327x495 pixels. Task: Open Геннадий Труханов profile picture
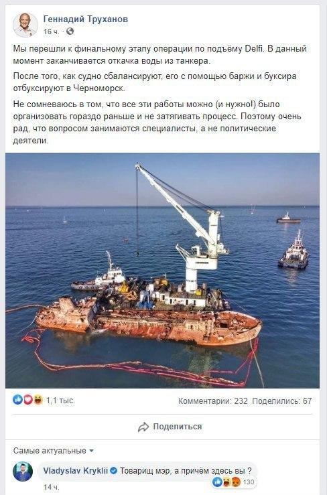(x=25, y=25)
